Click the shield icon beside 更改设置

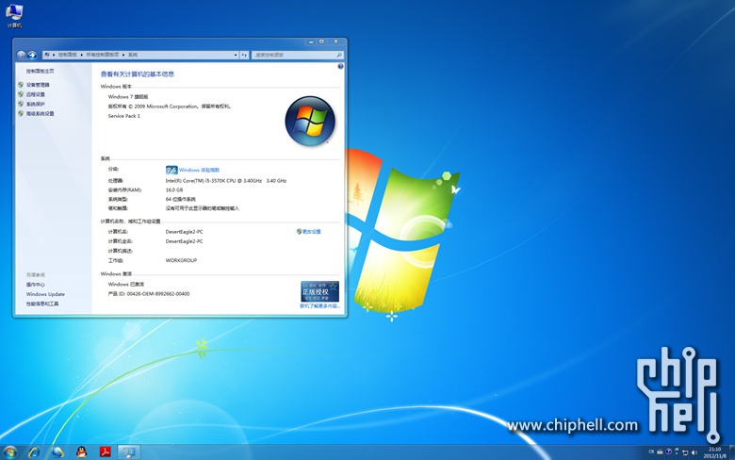click(299, 232)
